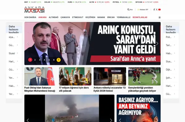This screenshot has height=122, width=185.
Task: Open the classroom students photo thumbnail
Action: click(75, 76)
